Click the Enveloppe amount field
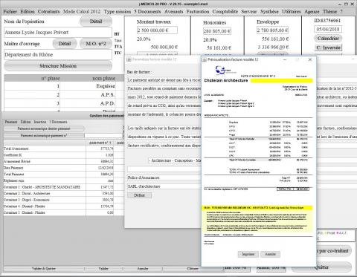The height and width of the screenshot is (277, 357). (x=272, y=30)
